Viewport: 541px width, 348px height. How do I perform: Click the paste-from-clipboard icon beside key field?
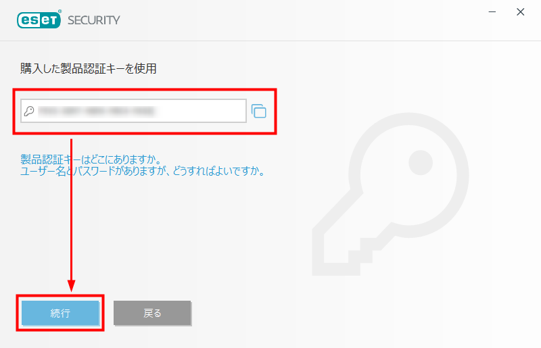pyautogui.click(x=259, y=111)
